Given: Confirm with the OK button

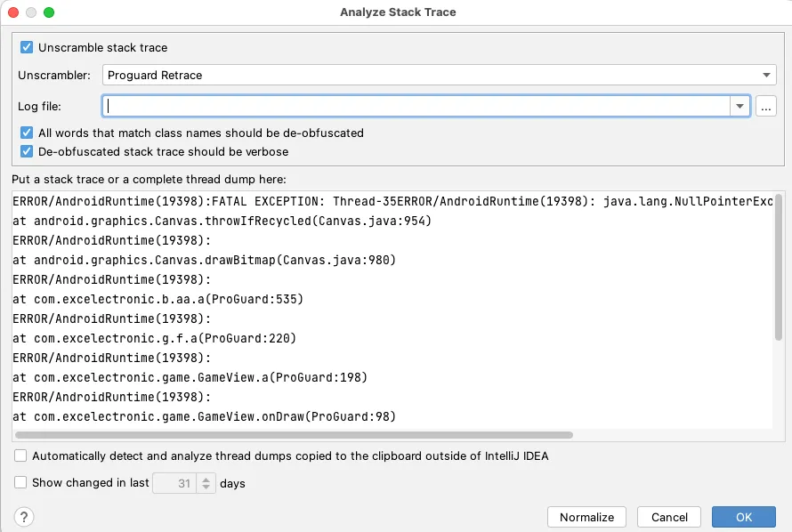Looking at the screenshot, I should coord(744,517).
